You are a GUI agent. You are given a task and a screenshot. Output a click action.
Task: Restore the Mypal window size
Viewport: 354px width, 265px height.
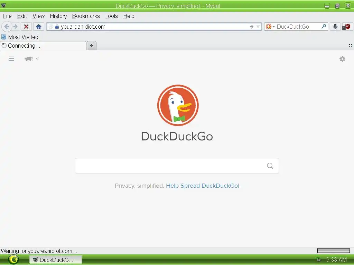[337, 6]
